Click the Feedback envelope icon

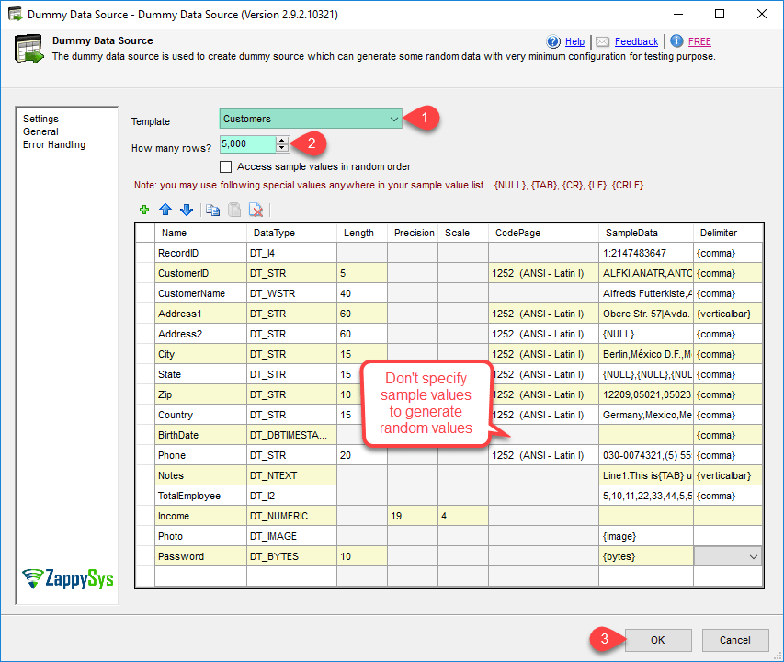(x=602, y=41)
